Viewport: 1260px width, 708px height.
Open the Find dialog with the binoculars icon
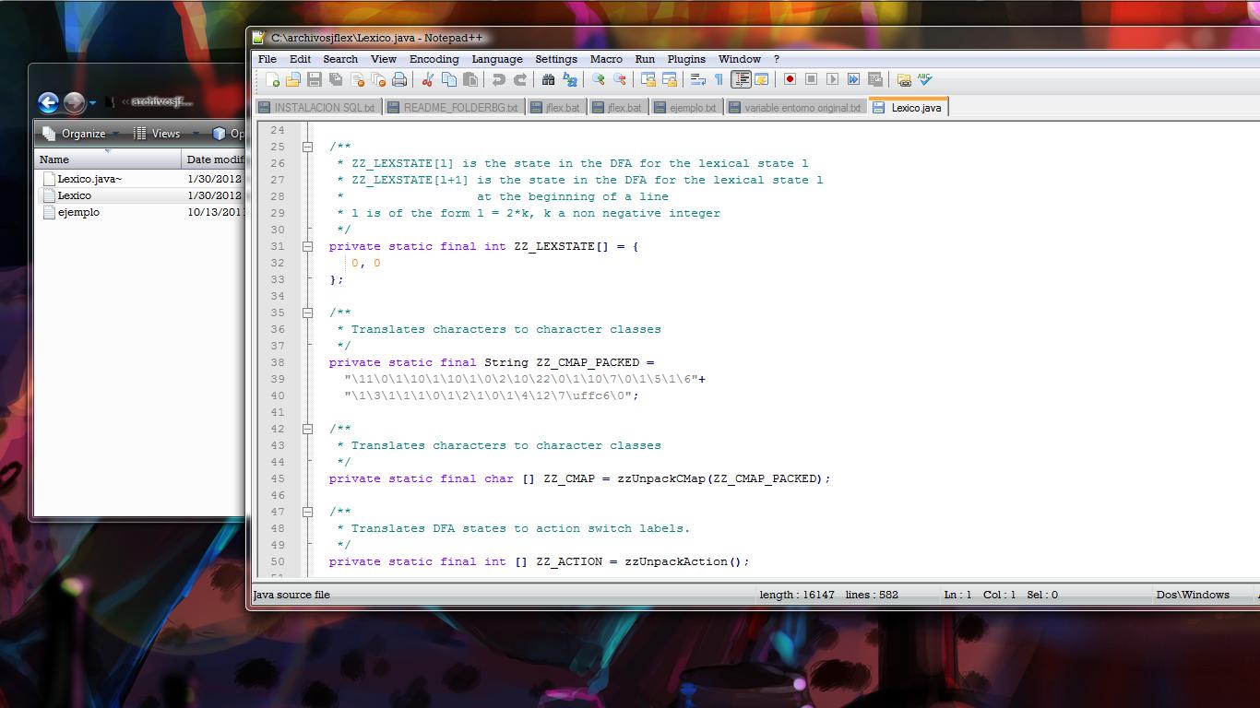(x=546, y=81)
